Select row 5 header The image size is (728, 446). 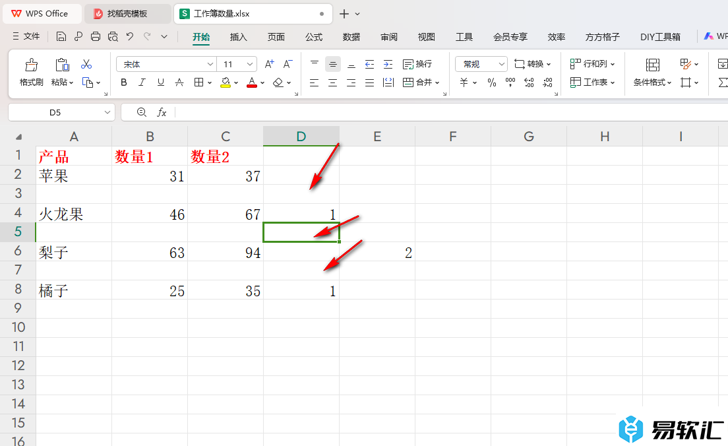(x=18, y=232)
